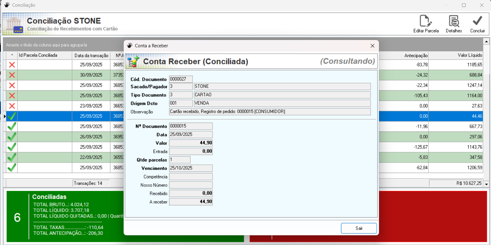Click the Sair button
Viewport: 491px width, 245px height.
pos(359,228)
